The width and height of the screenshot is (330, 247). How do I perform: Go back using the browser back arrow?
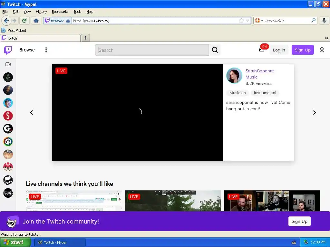(6, 21)
